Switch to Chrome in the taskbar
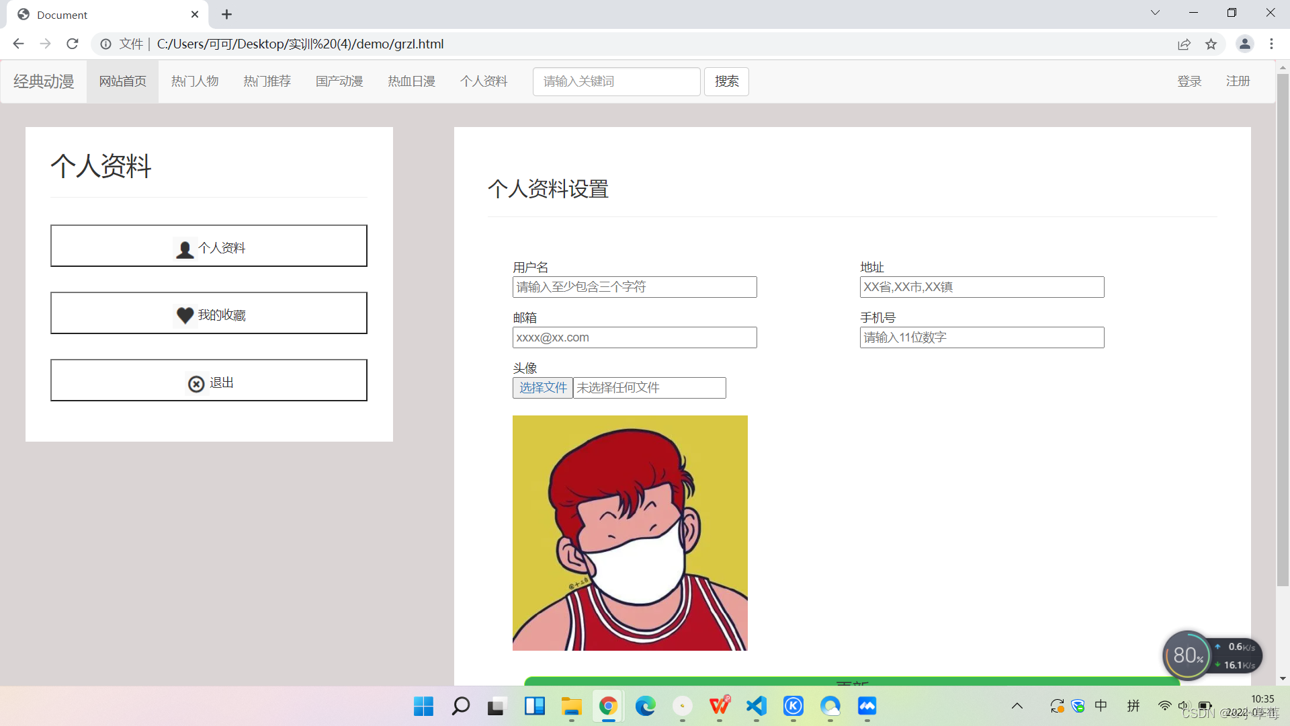The image size is (1290, 726). tap(608, 706)
